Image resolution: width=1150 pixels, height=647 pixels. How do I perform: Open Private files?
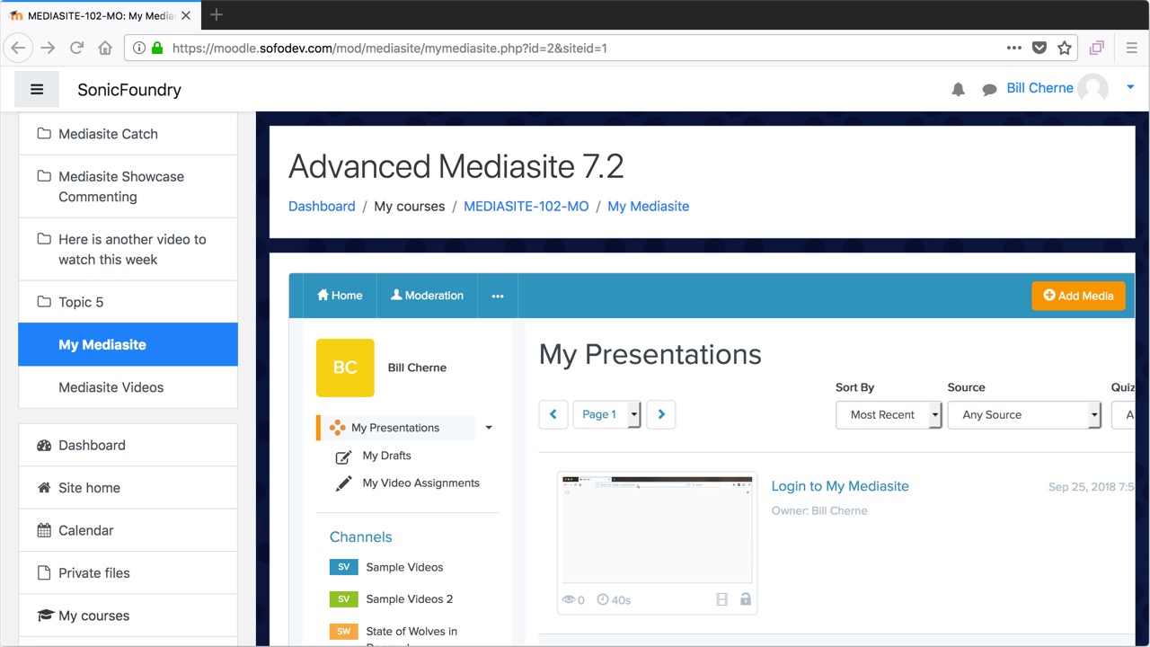click(128, 573)
